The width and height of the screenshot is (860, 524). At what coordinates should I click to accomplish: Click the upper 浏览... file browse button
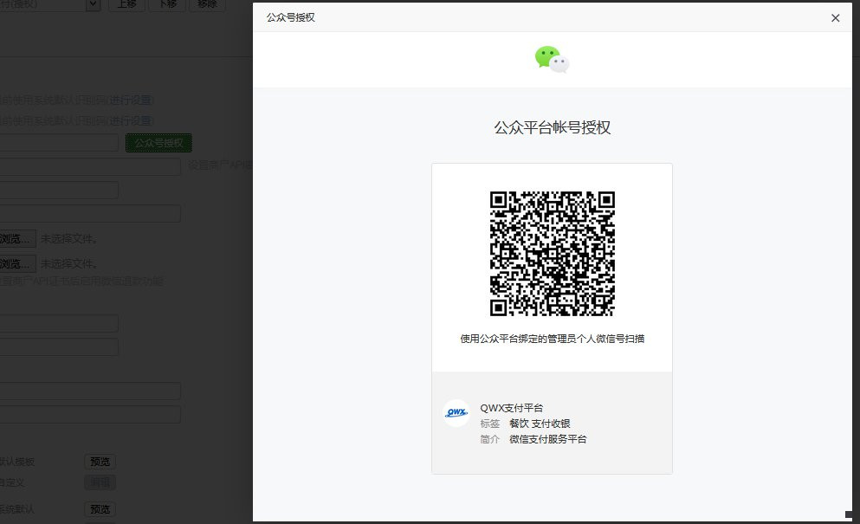tap(18, 239)
